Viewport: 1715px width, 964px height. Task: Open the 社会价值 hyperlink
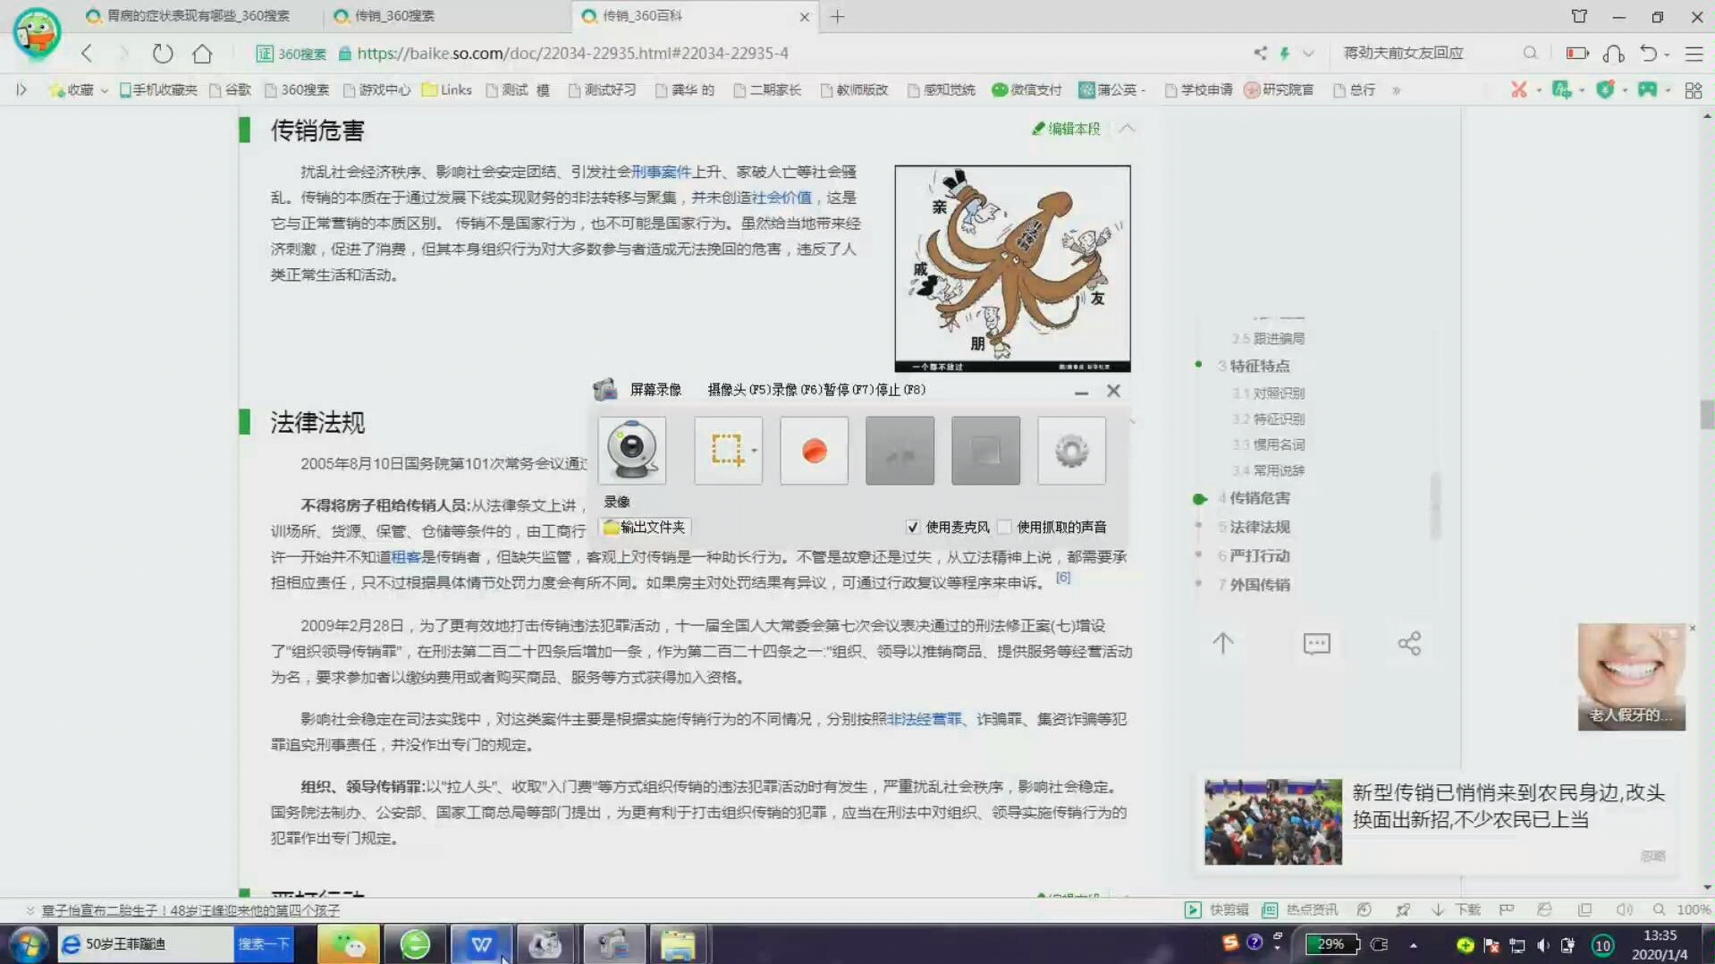pyautogui.click(x=781, y=198)
